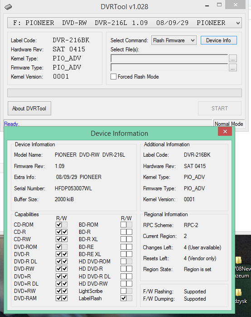Click the first file browse ellipsis button

[x=233, y=59]
